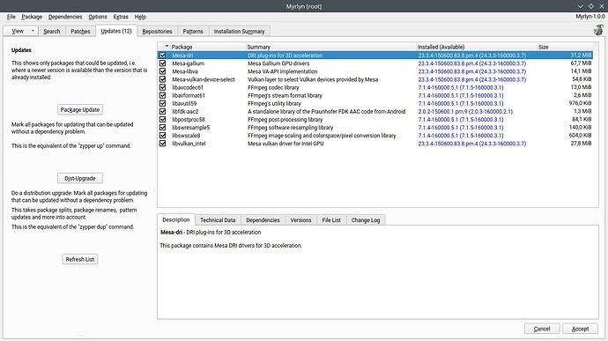Open the Package menu
The width and height of the screenshot is (608, 341).
32,17
